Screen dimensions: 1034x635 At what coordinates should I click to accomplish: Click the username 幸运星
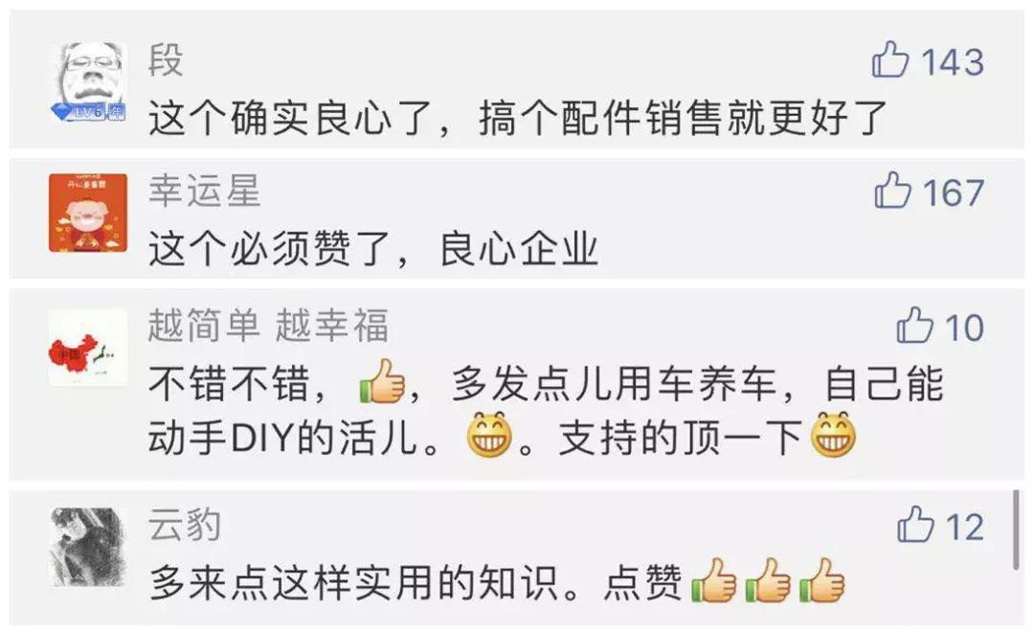(x=205, y=192)
